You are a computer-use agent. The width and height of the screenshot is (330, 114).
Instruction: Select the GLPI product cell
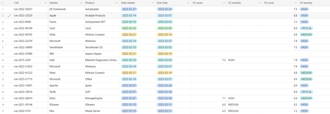[102, 92]
